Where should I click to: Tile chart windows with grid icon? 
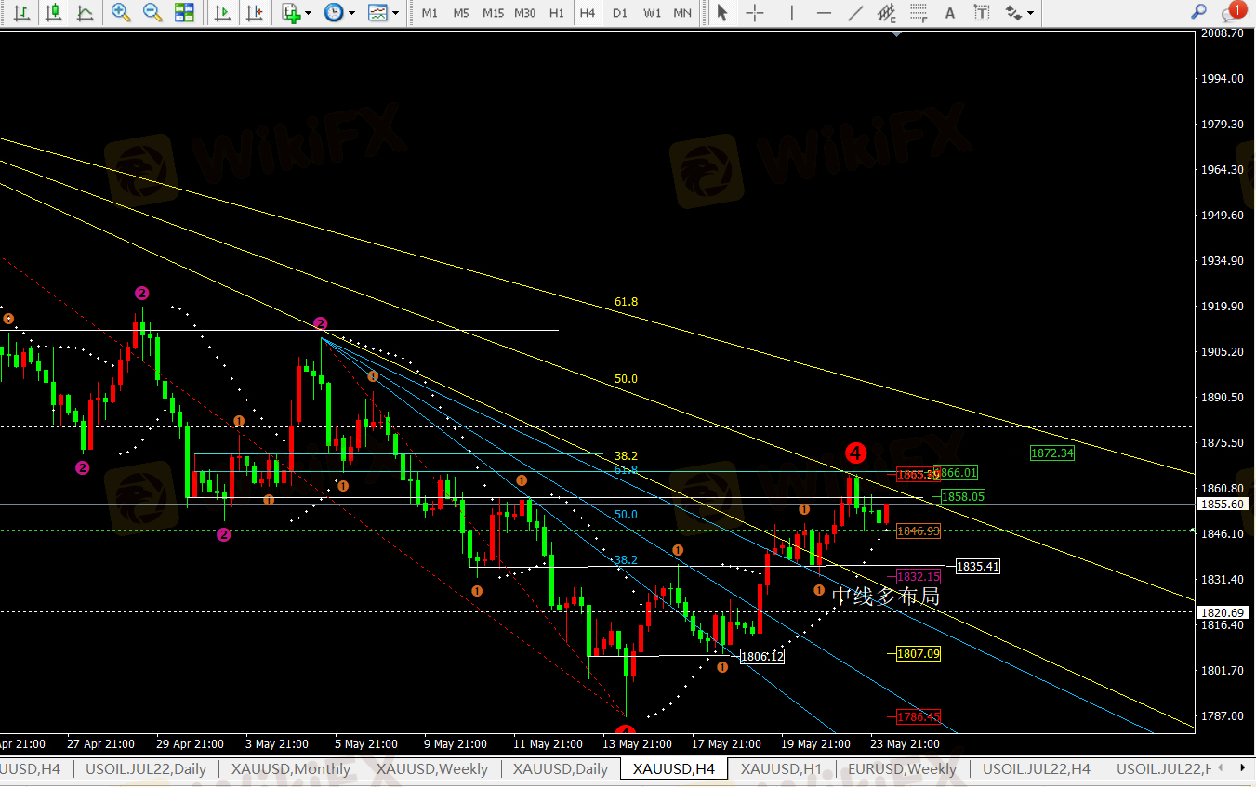(184, 13)
